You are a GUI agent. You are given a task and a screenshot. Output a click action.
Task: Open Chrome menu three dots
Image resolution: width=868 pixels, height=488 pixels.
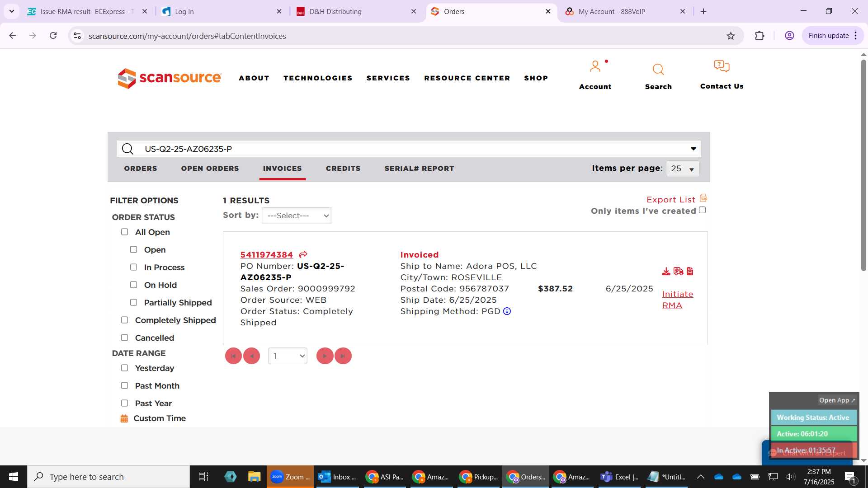856,36
